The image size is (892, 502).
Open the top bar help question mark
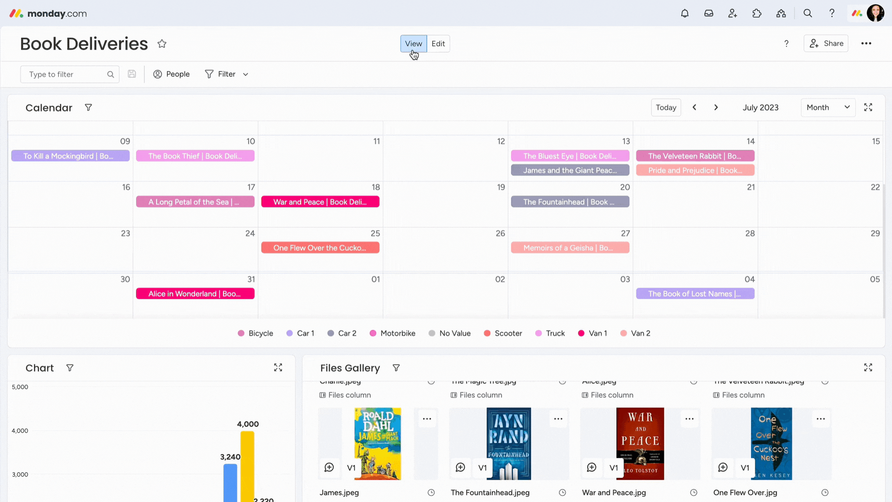[x=832, y=13]
